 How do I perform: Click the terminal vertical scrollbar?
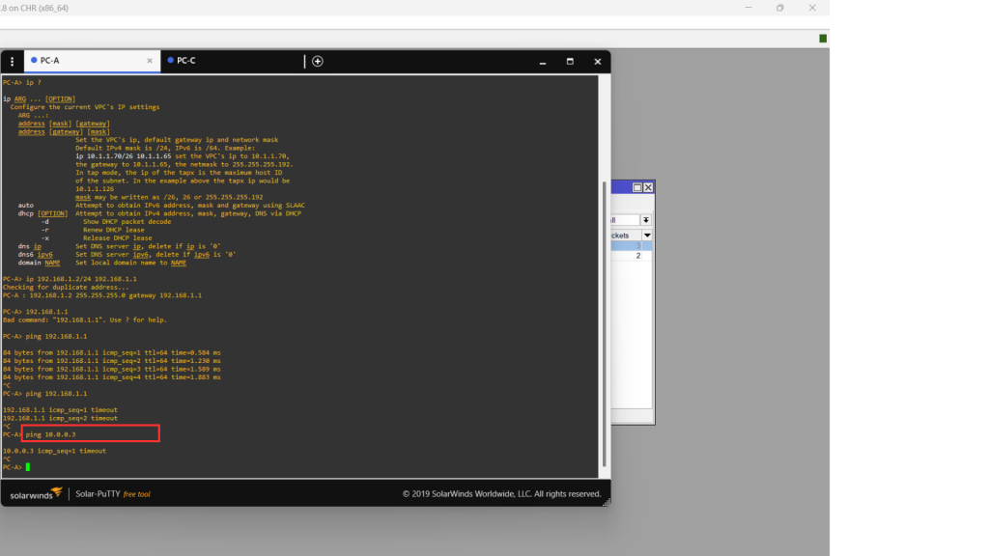tap(606, 290)
